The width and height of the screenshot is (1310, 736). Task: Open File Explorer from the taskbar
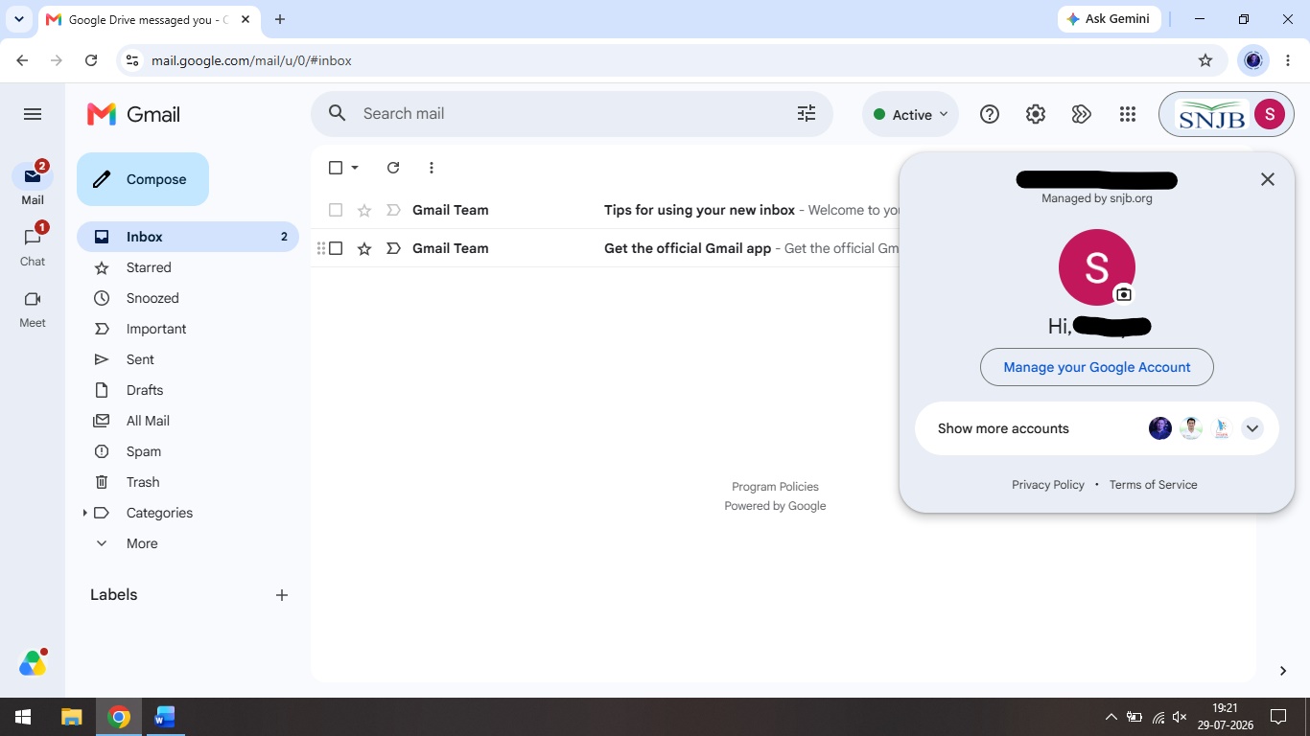click(x=72, y=717)
